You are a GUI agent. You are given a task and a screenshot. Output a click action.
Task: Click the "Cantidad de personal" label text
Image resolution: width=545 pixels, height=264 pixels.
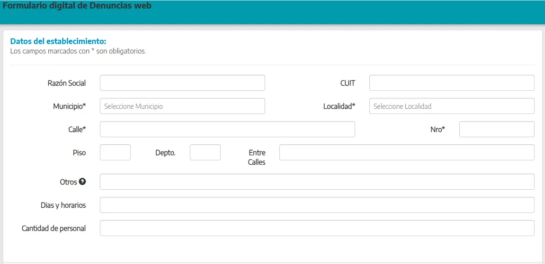(54, 229)
